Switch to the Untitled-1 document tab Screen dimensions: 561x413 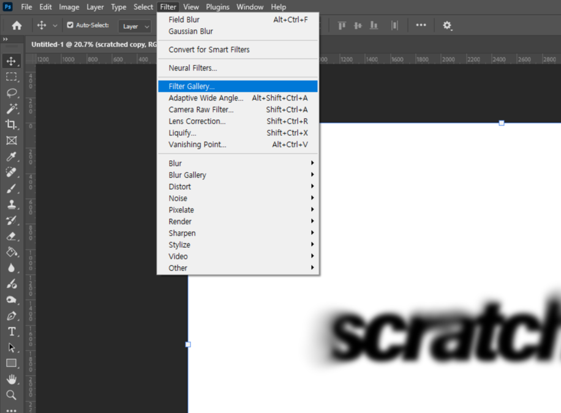click(x=94, y=44)
